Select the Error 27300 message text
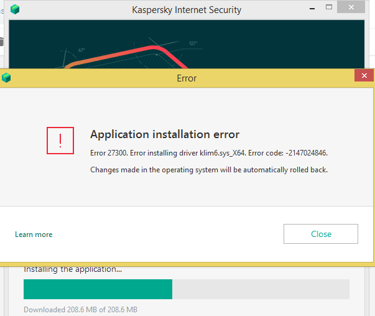375x316 pixels. (209, 153)
